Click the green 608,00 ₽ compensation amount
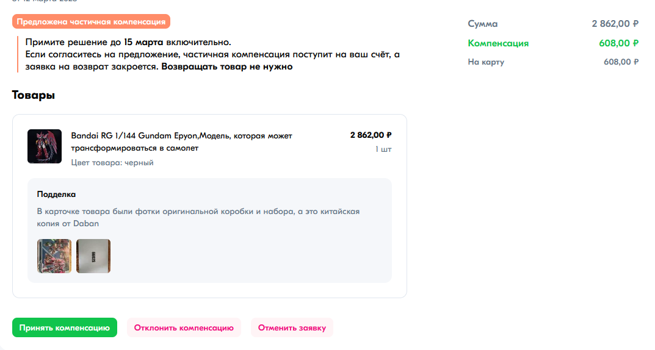Screen dimensions: 655x350 tap(618, 43)
